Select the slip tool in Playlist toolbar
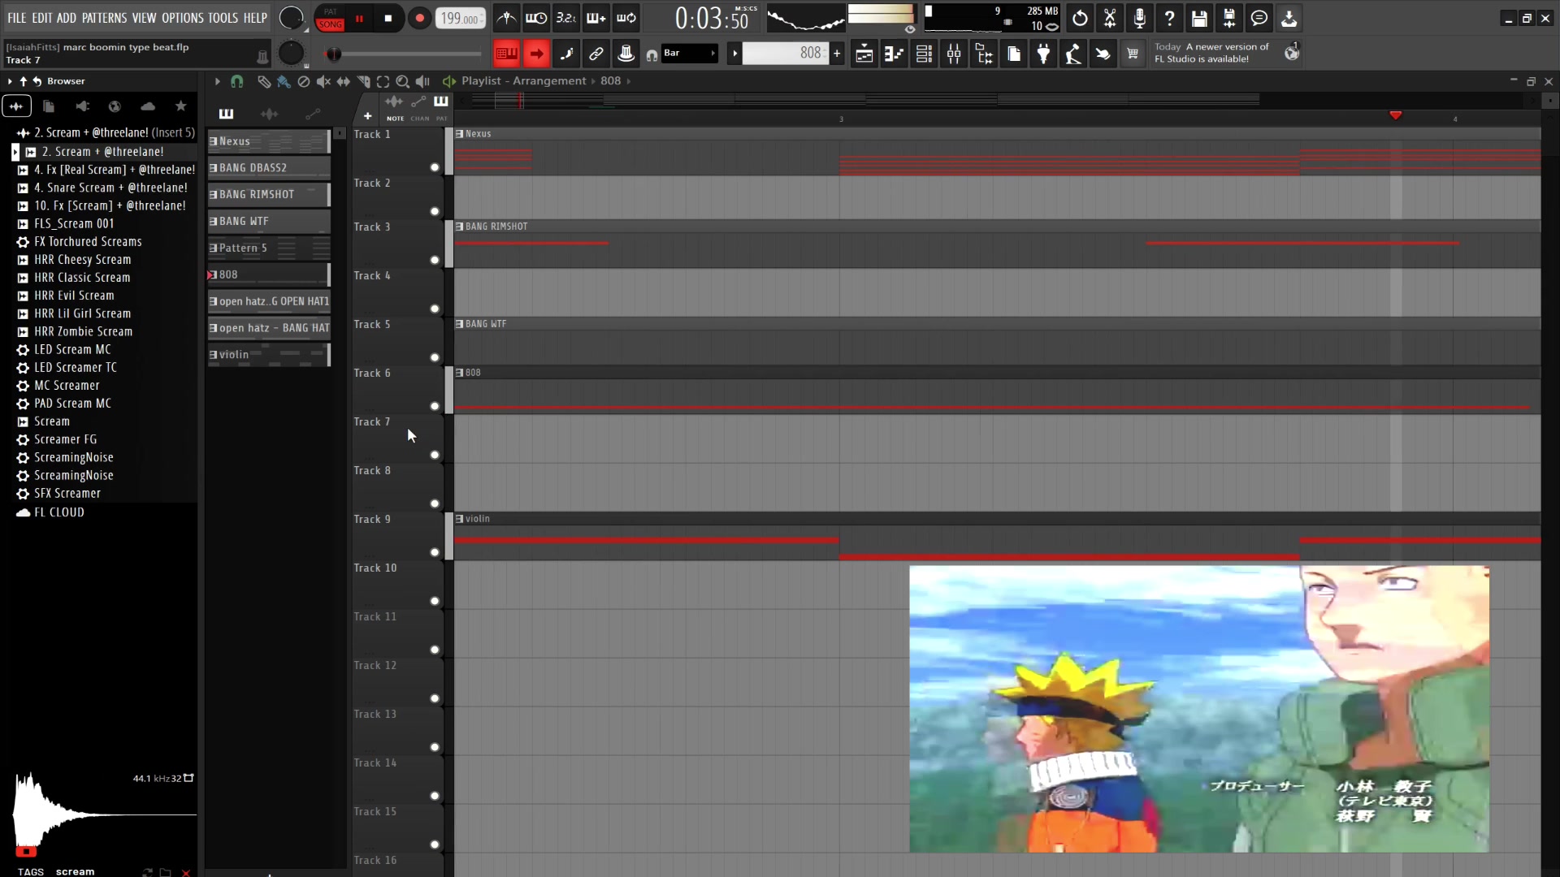The image size is (1560, 877). [344, 81]
